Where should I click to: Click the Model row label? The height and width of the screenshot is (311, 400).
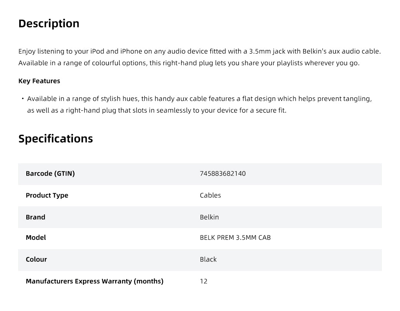click(36, 238)
